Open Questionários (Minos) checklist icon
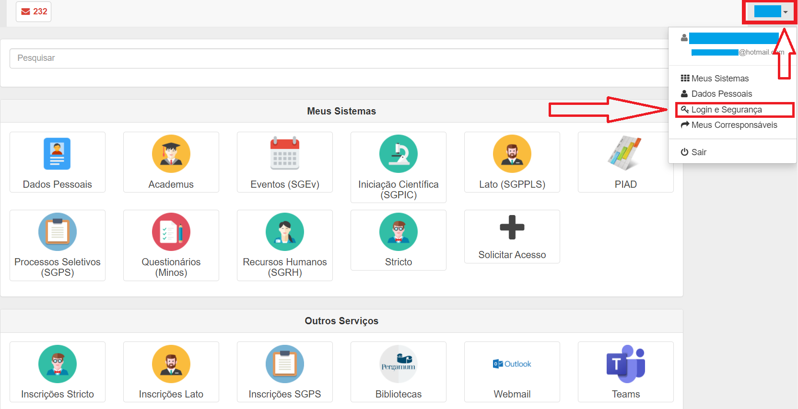This screenshot has width=798, height=409. [x=171, y=232]
